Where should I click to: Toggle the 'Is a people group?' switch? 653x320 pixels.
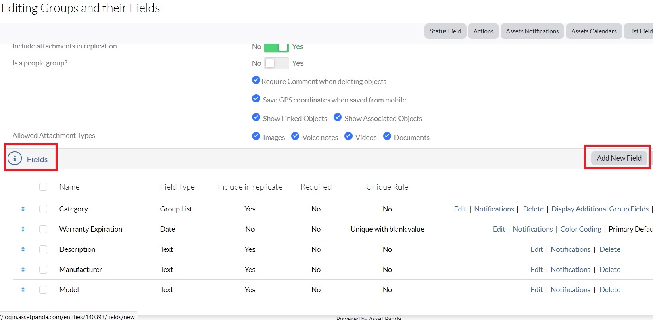[x=276, y=63]
